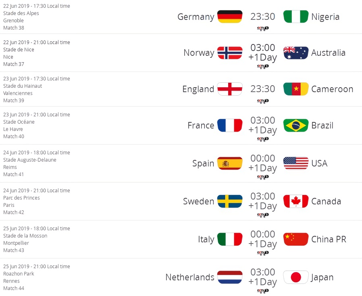Select the France team name
362x296 pixels.
click(201, 126)
